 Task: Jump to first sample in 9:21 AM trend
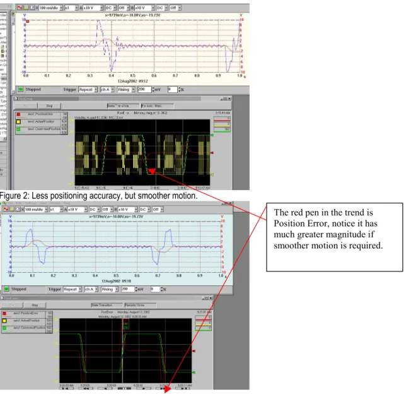click(67, 388)
